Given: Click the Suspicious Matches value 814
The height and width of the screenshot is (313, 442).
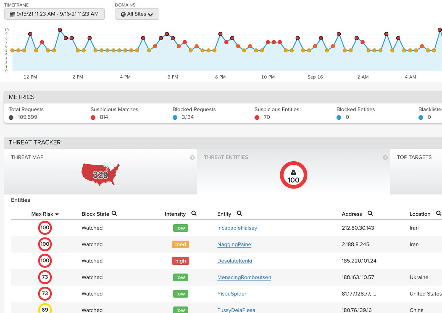Looking at the screenshot, I should coord(104,117).
